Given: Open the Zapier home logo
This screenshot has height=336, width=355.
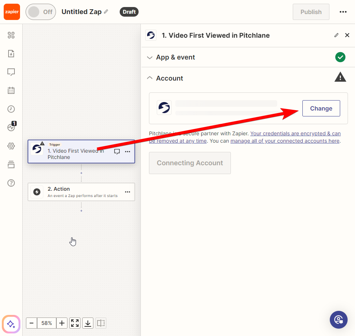Looking at the screenshot, I should coord(12,12).
